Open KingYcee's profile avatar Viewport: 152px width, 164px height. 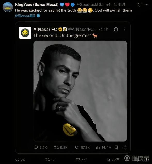7,7
